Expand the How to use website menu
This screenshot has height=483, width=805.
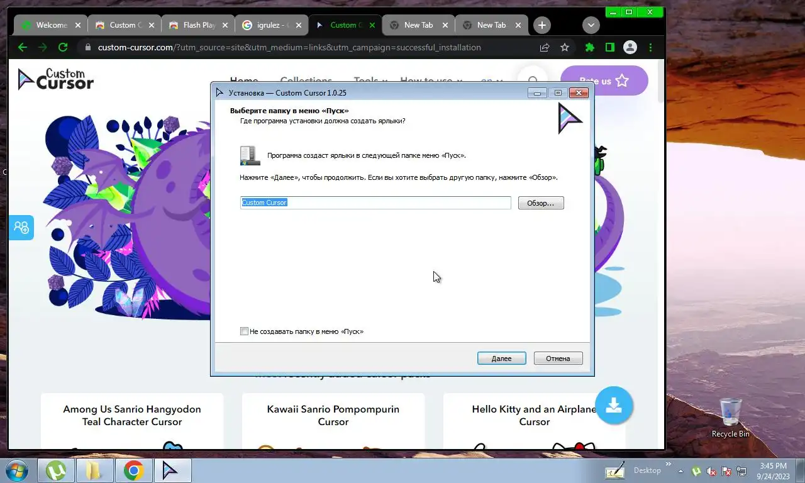pyautogui.click(x=431, y=80)
